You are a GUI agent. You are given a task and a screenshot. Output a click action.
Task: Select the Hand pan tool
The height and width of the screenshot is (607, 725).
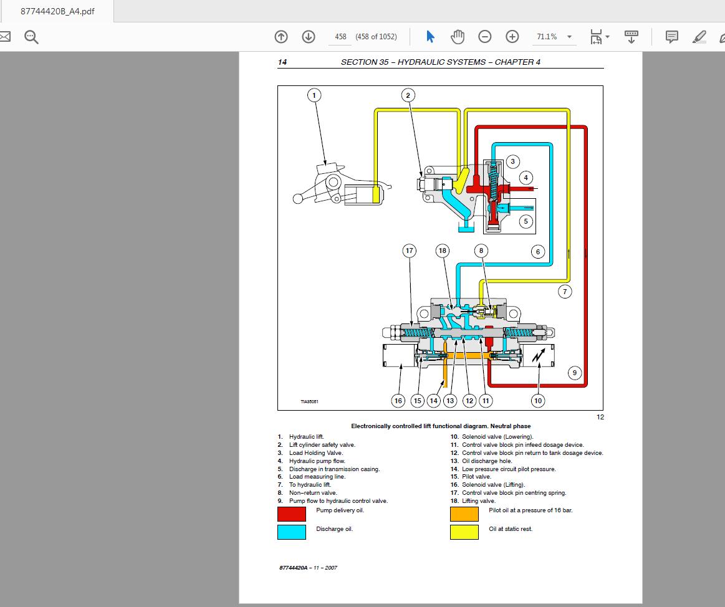coord(458,37)
